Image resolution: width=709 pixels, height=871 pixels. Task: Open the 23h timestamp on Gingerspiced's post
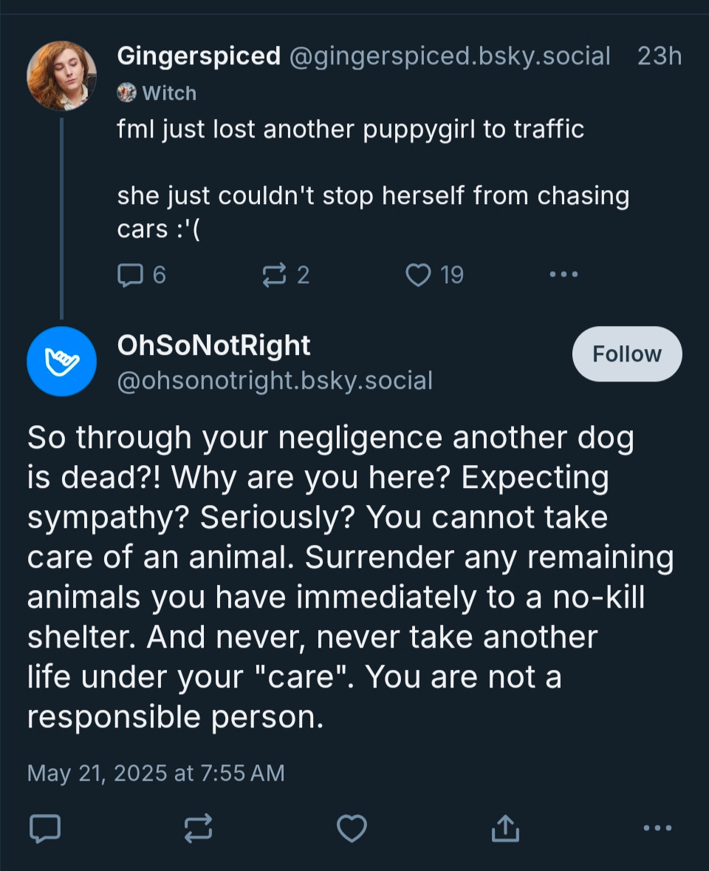click(659, 56)
